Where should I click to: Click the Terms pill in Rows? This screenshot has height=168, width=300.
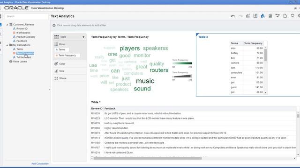click(62, 49)
